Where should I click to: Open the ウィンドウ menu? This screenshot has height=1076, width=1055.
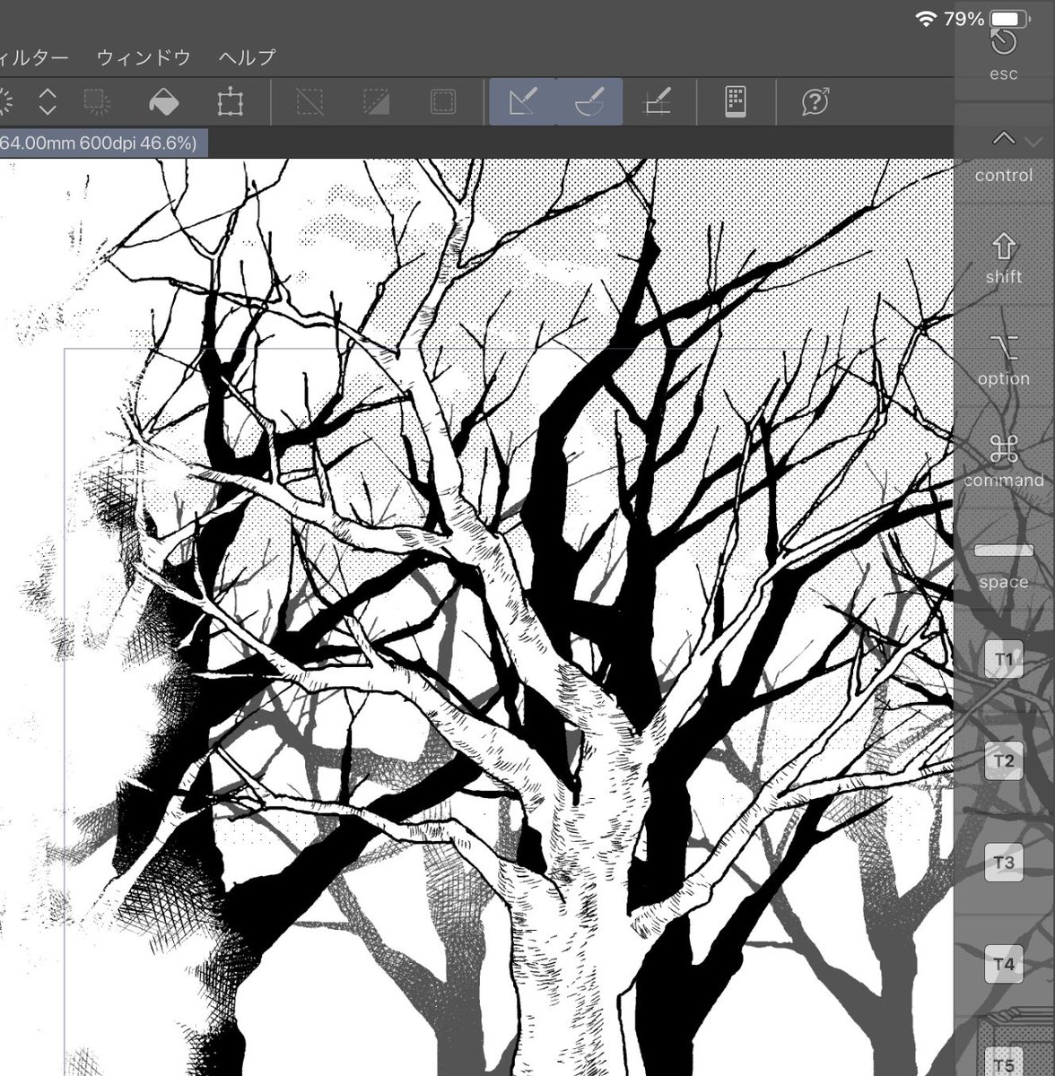click(x=144, y=57)
